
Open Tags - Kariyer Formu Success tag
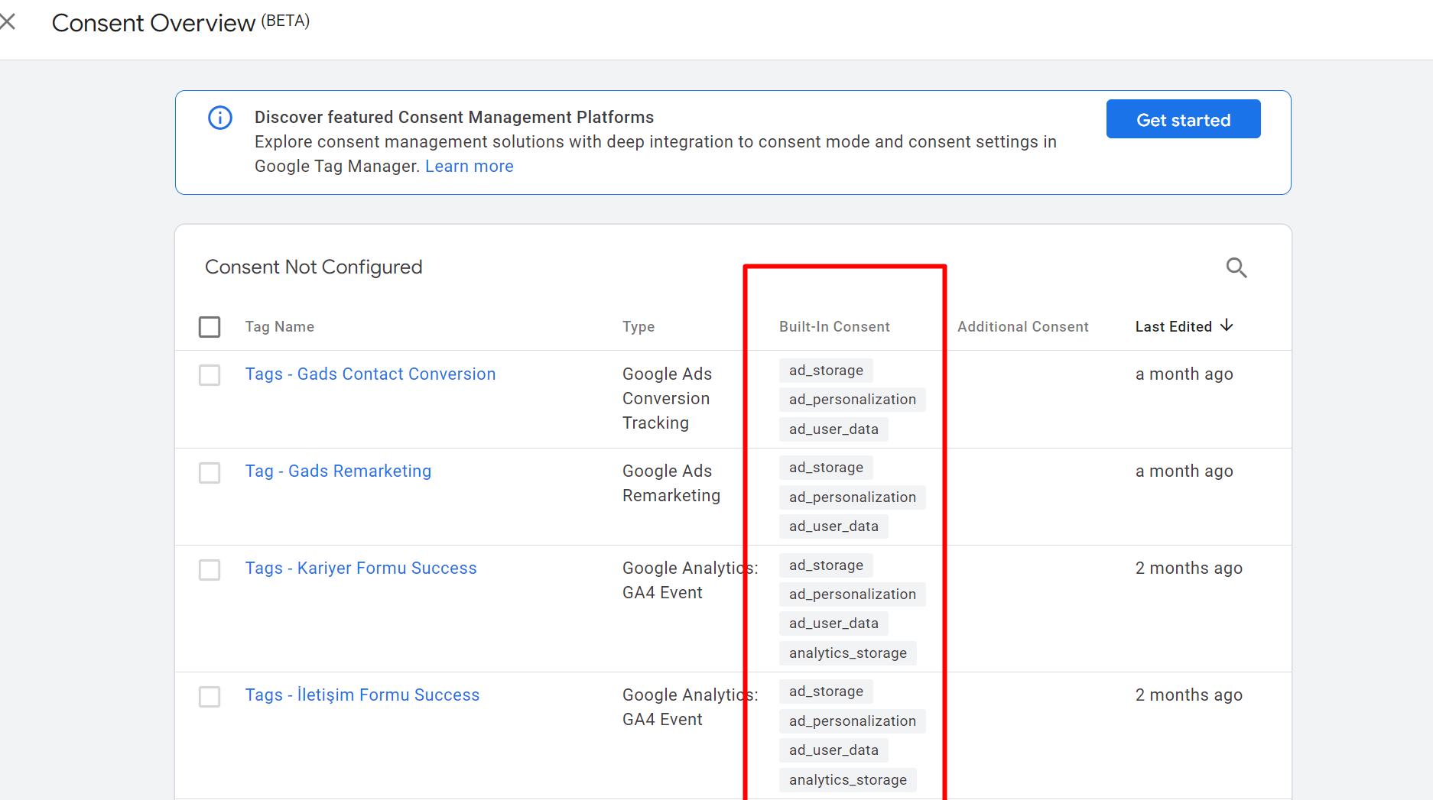click(361, 568)
